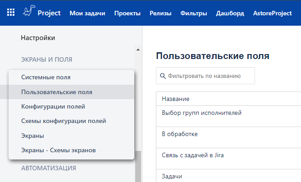This screenshot has width=301, height=182.
Task: Open Мои задачи in the top navigation
Action: coord(87,13)
